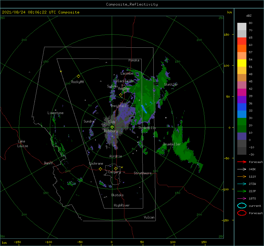This screenshot has height=246, width=264.
Task: Select the yellow 51-54 dBZ swatch
Action: pos(242,63)
